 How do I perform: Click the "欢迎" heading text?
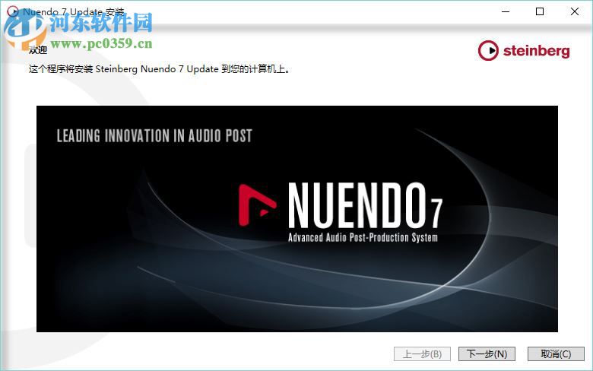38,50
